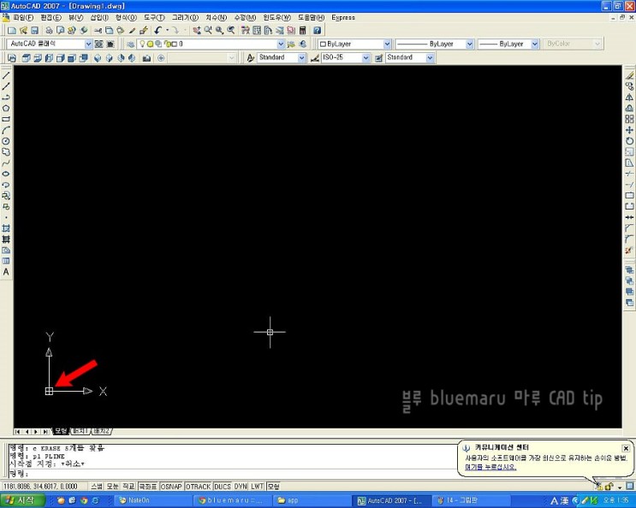
Task: Select the Ellipse draw tool
Action: [6, 174]
